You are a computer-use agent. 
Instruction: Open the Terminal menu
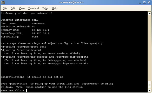34,8
